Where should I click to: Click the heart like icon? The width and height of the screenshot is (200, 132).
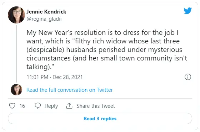[12, 106]
